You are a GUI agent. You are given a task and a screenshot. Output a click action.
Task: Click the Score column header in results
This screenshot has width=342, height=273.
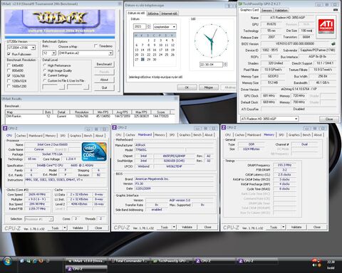(x=161, y=112)
